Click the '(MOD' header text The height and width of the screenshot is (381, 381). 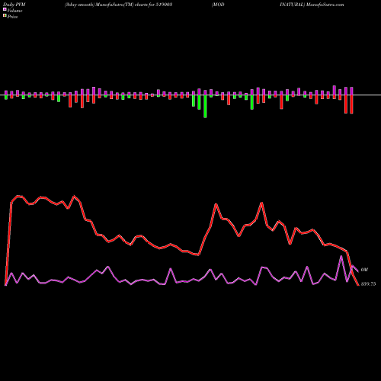tap(218, 5)
